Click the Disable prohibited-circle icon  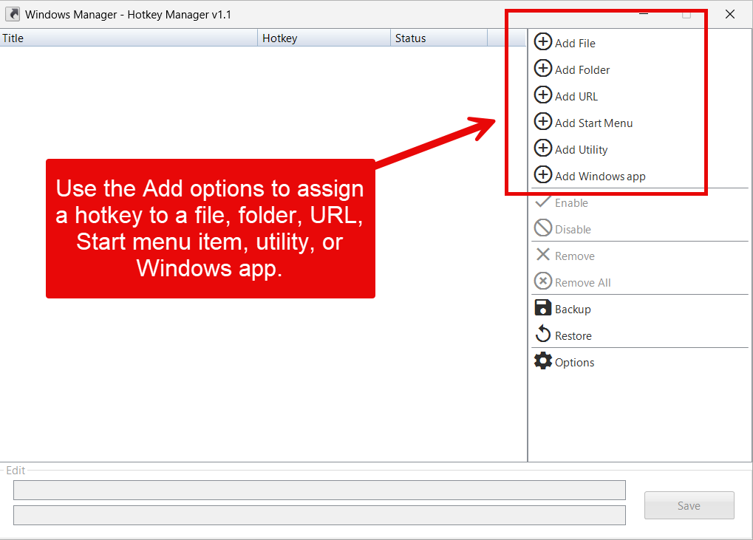point(542,228)
